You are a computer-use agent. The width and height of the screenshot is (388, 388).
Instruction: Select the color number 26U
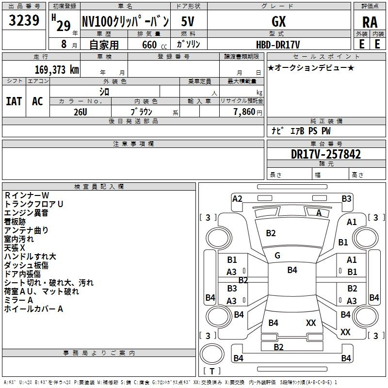[x=81, y=112]
